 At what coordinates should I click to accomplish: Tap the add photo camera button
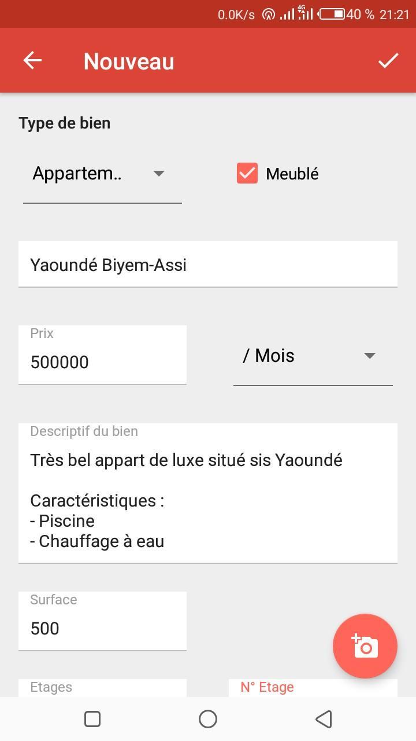(365, 646)
